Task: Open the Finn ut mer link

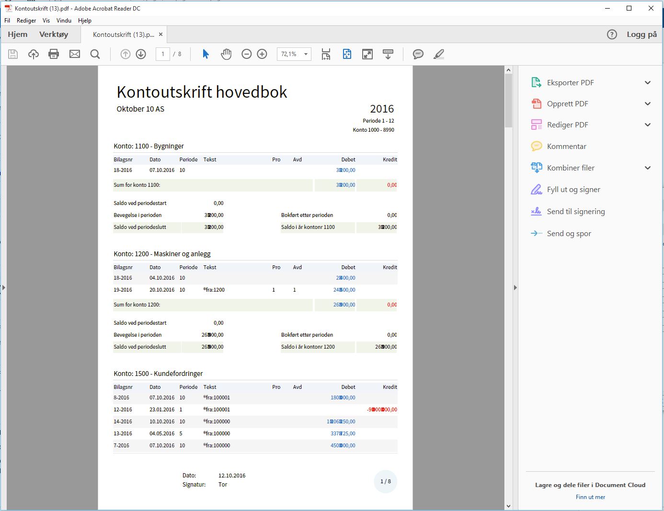Action: click(x=590, y=497)
